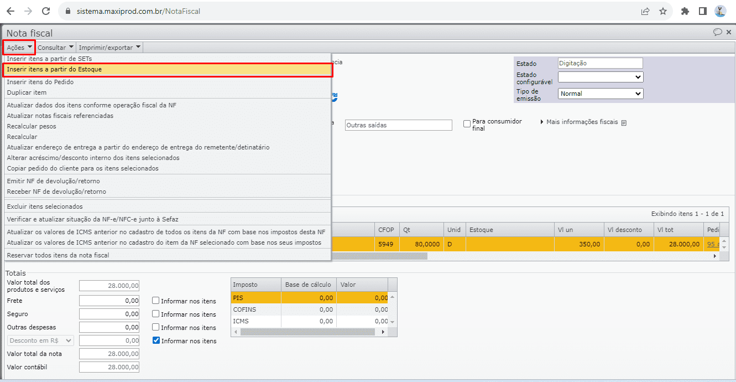Reload the page with the browser refresh icon
The image size is (736, 382).
[x=46, y=11]
